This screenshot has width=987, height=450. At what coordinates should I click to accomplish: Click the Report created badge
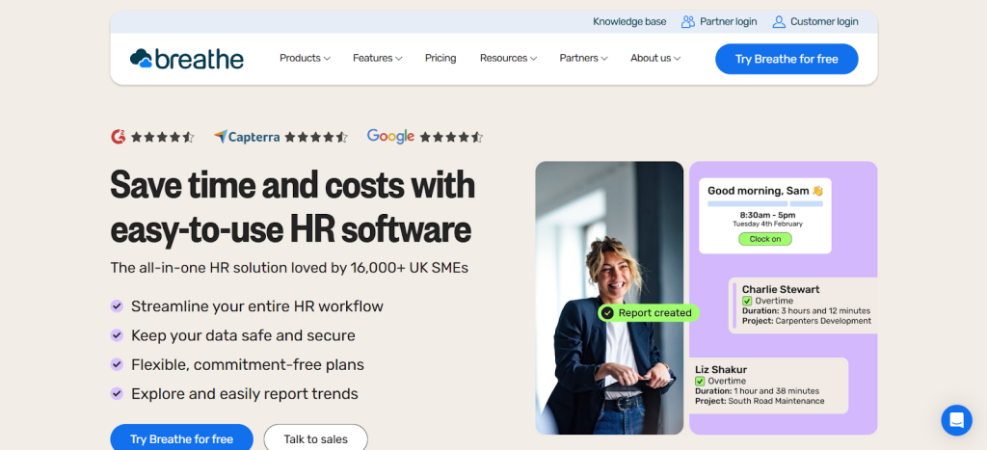(x=649, y=313)
